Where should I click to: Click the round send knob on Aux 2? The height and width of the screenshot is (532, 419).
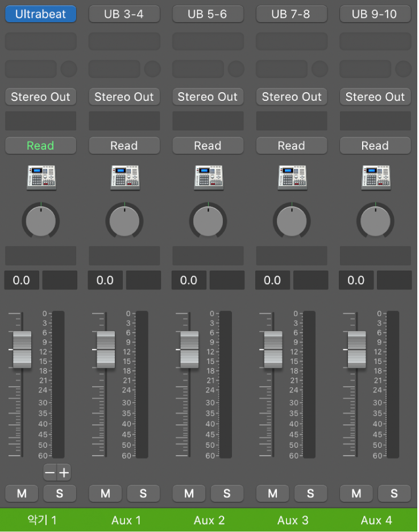[x=236, y=69]
